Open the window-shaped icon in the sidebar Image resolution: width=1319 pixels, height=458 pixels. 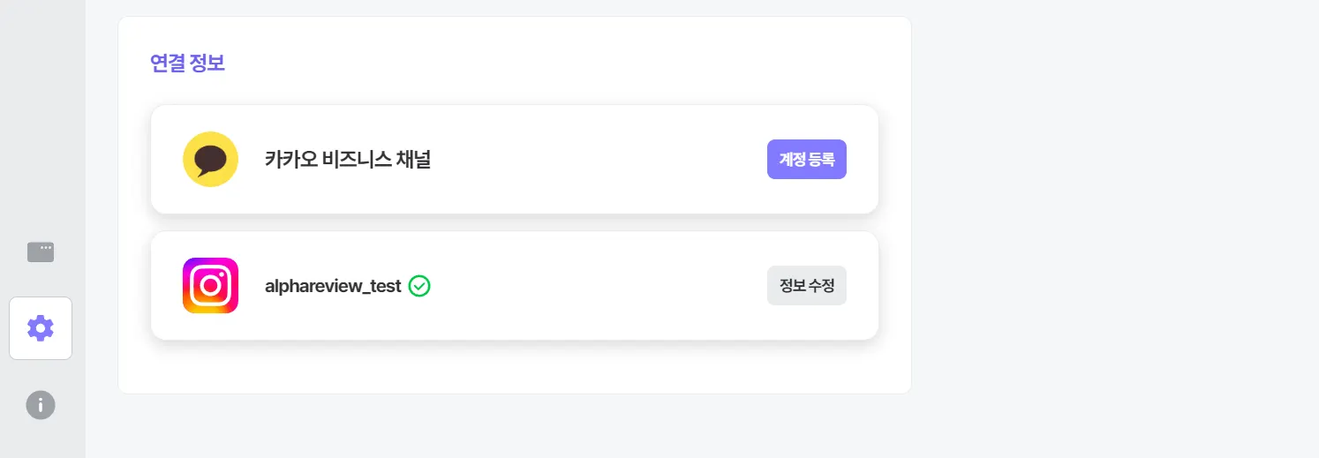coord(41,252)
